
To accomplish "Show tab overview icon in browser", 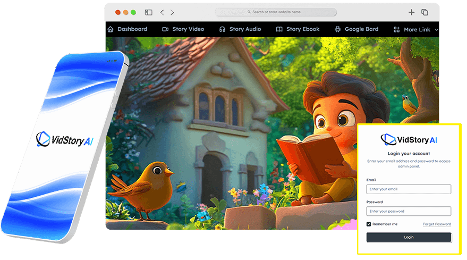I will point(424,12).
